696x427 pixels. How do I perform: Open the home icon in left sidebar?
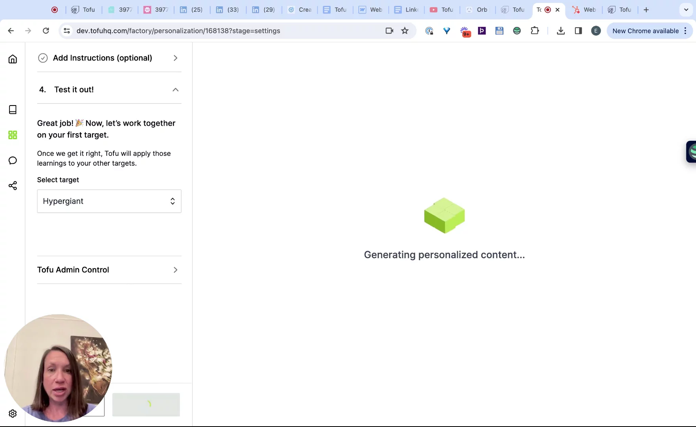pyautogui.click(x=13, y=59)
